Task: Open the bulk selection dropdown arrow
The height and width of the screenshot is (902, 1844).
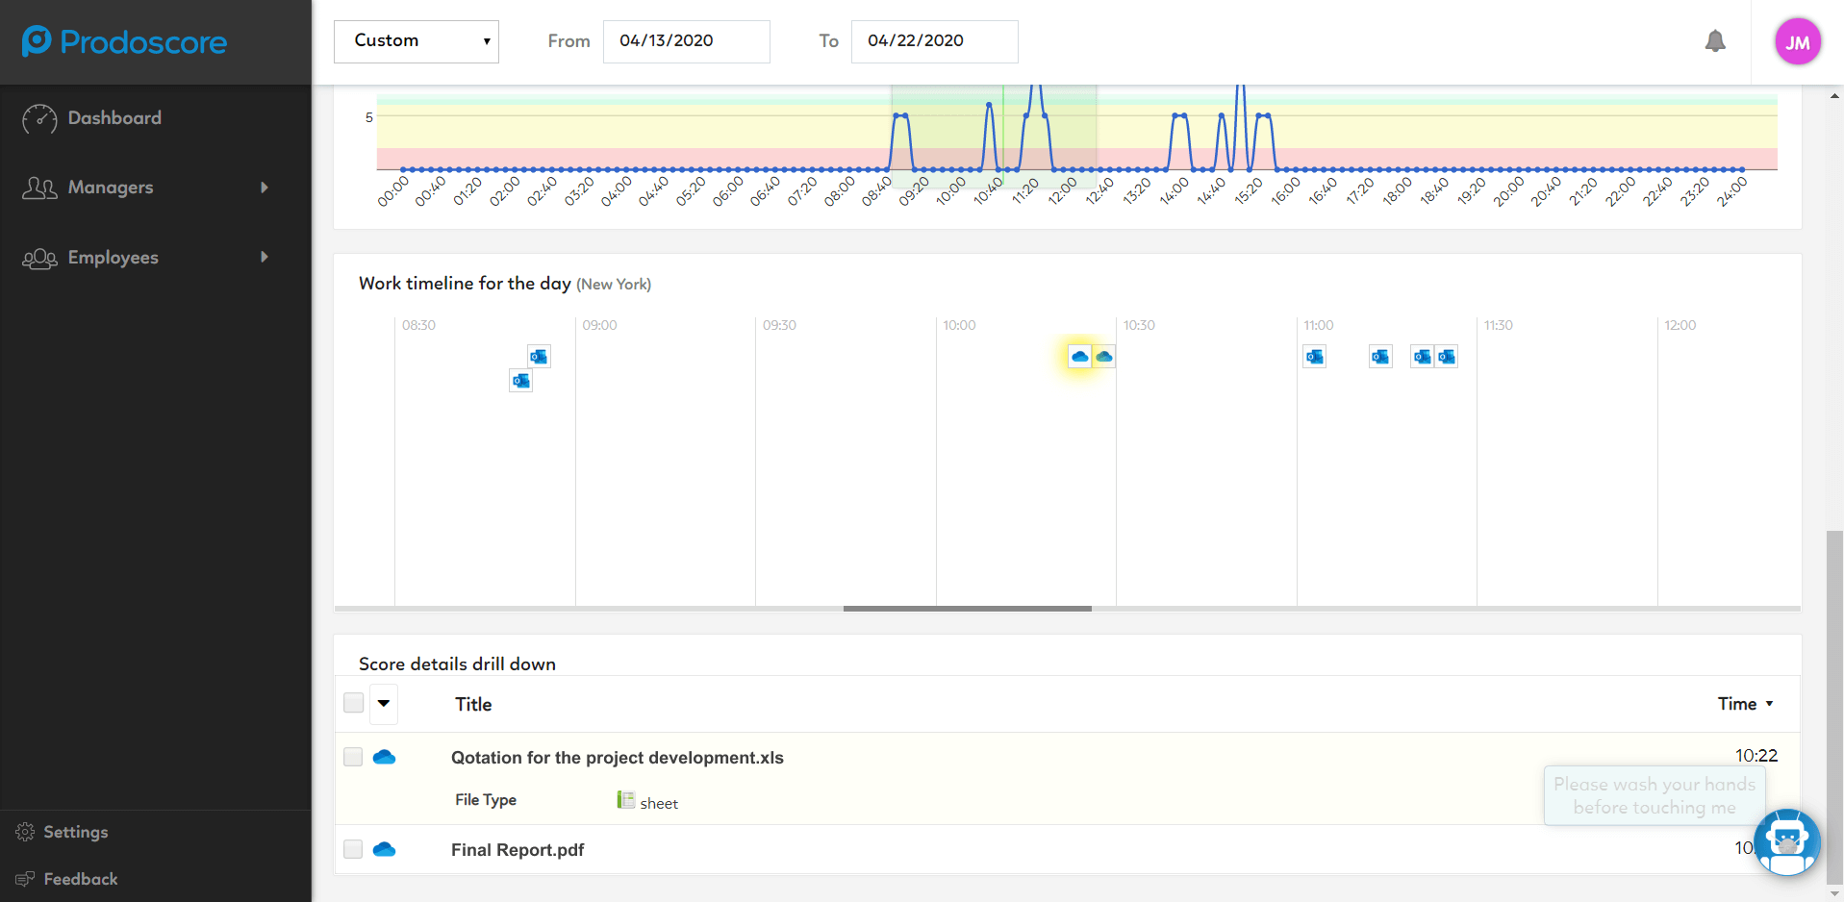Action: click(384, 703)
